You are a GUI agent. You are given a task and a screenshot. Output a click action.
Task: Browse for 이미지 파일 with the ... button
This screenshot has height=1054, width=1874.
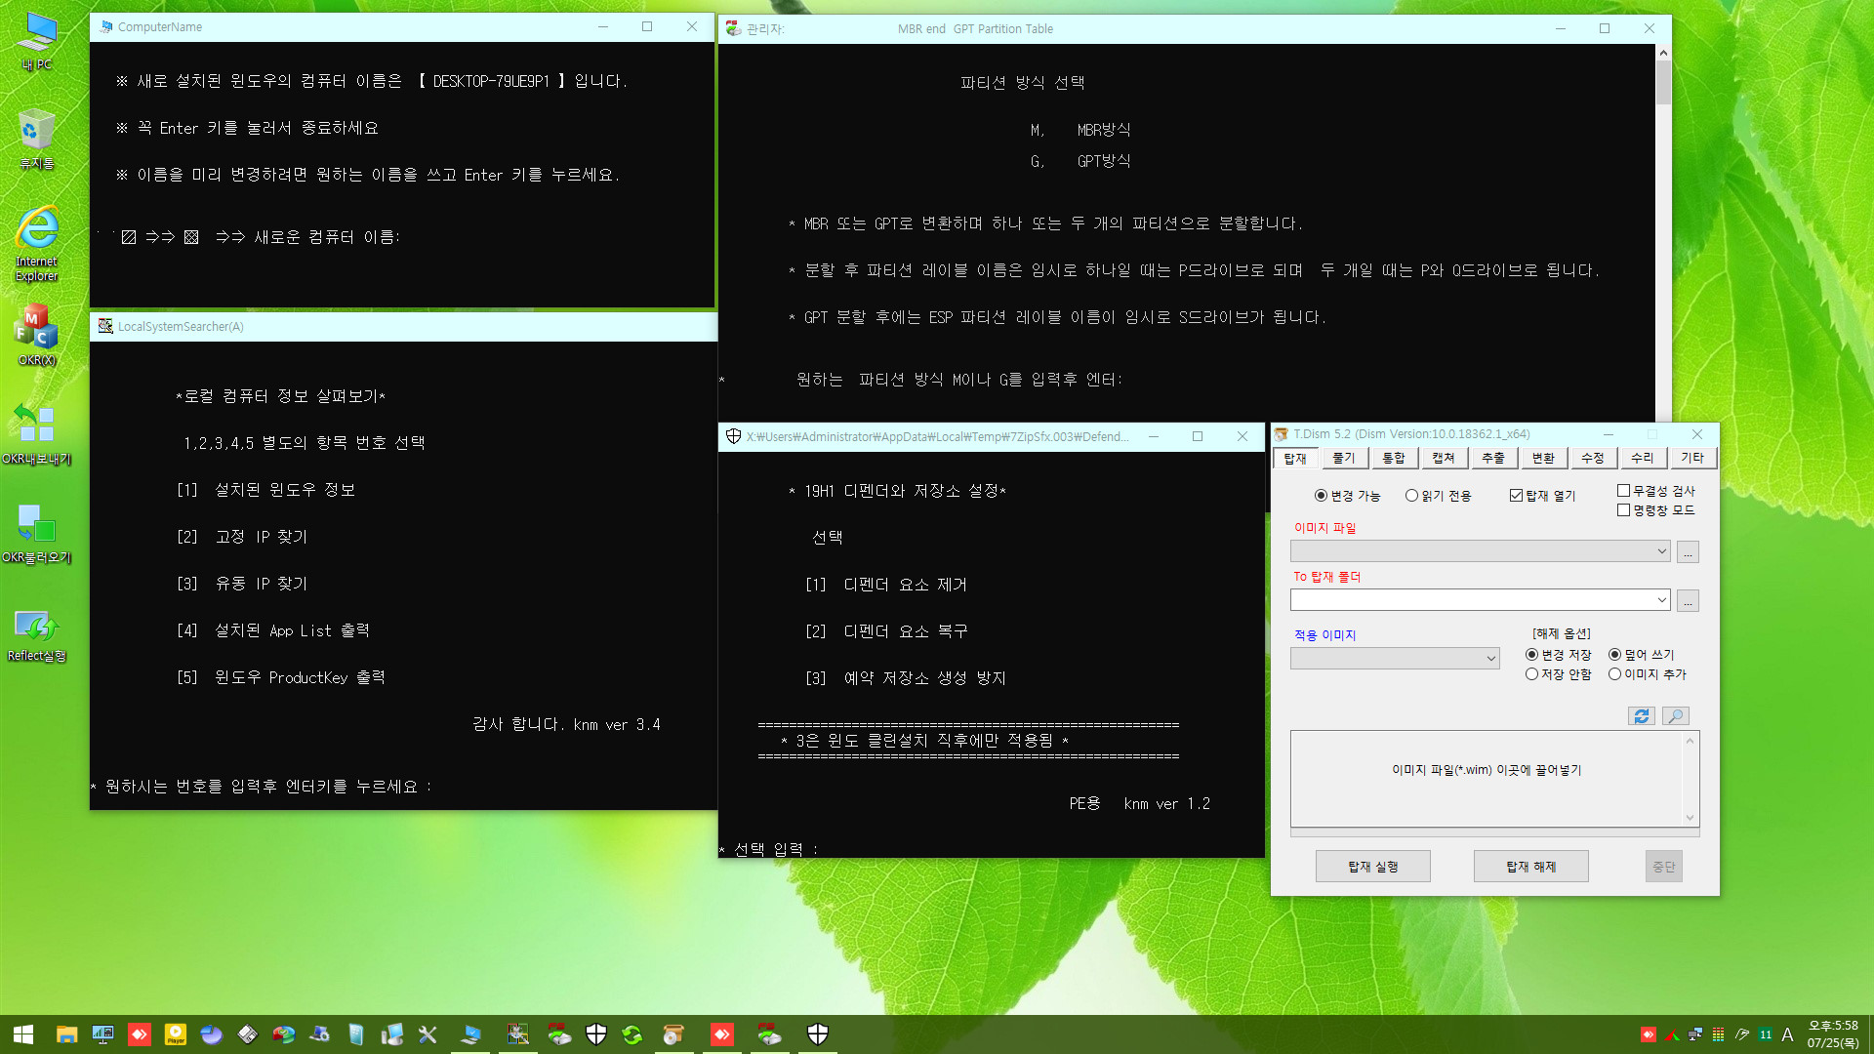(1688, 552)
